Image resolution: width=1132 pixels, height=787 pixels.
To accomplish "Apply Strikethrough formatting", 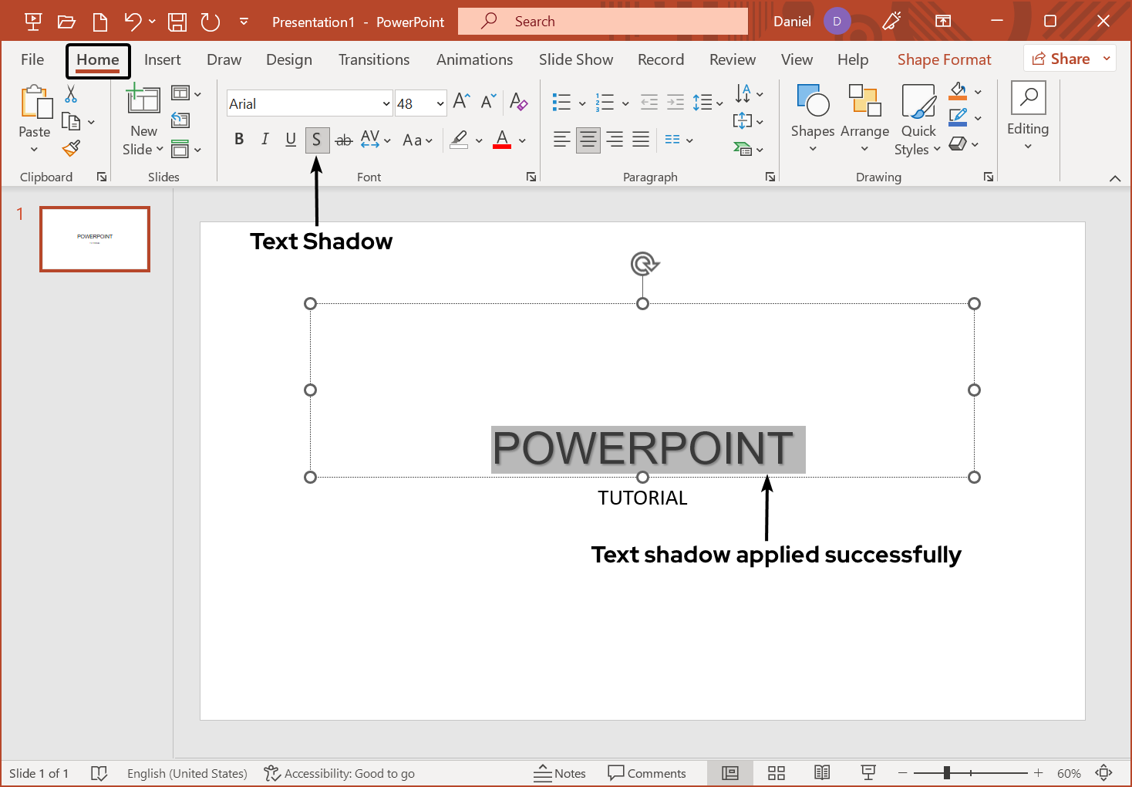I will click(x=344, y=140).
